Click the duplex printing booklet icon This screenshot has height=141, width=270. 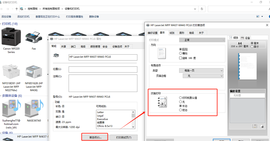[162, 102]
